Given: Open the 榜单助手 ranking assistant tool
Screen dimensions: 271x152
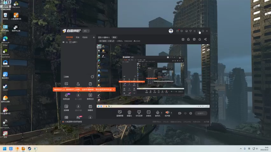Looking at the screenshot, I should click(x=90, y=96).
